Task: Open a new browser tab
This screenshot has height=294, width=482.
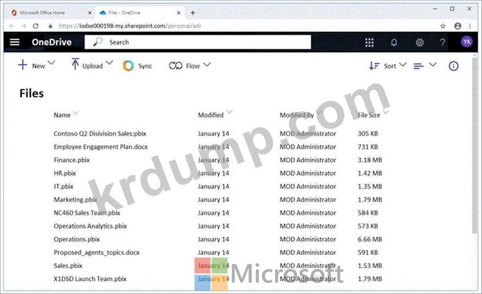Action: pyautogui.click(x=193, y=13)
